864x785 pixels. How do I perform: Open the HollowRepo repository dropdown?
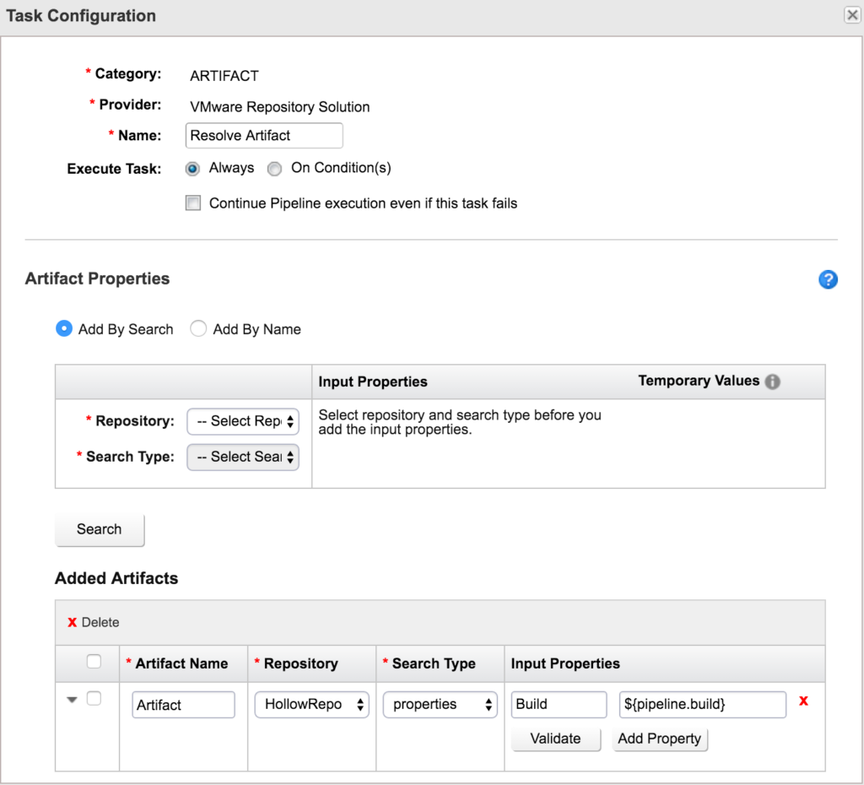point(311,705)
